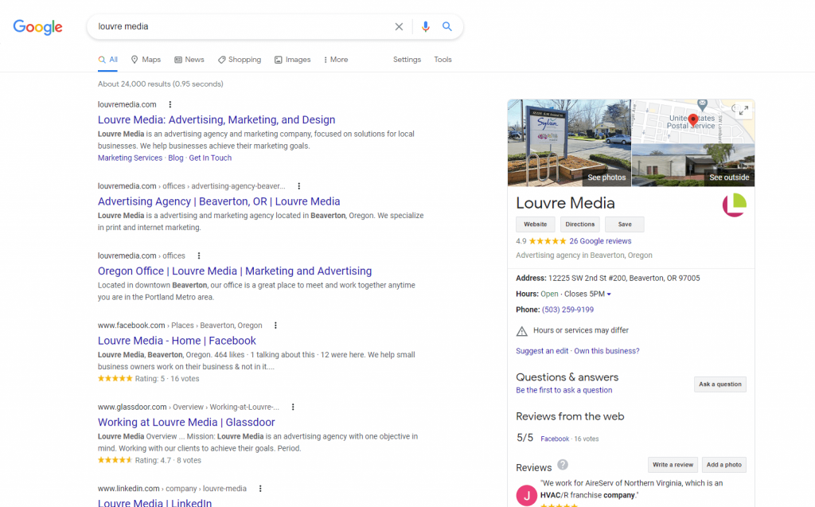Screen dimensions: 815x507
Task: Click reviewer avatar with letter J
Action: click(x=527, y=495)
